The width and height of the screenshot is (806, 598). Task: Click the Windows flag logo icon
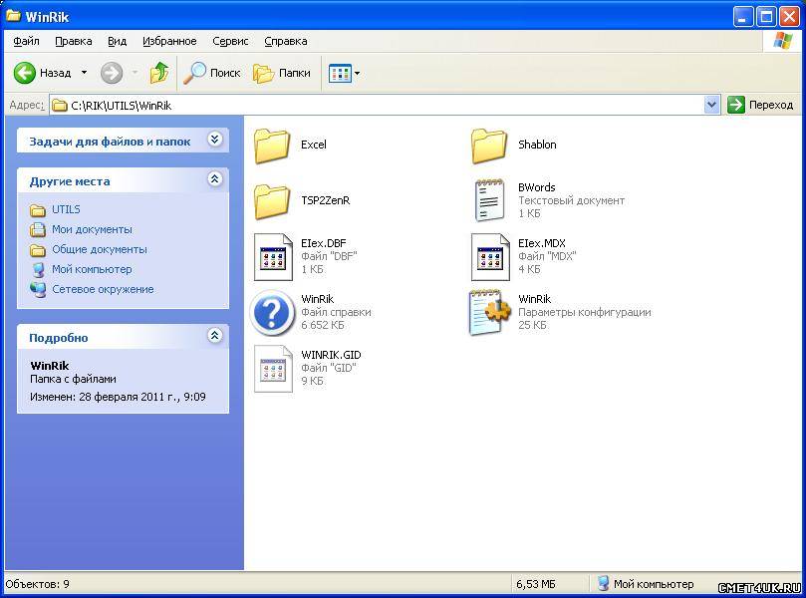[x=783, y=41]
